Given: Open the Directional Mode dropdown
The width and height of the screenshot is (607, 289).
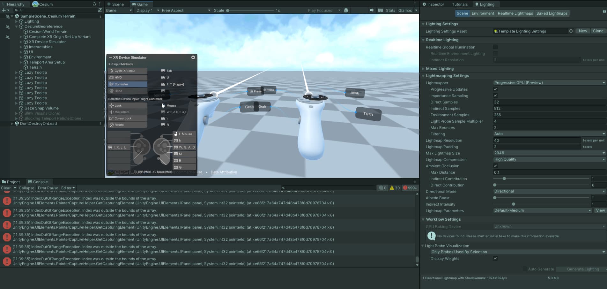Looking at the screenshot, I should [549, 191].
